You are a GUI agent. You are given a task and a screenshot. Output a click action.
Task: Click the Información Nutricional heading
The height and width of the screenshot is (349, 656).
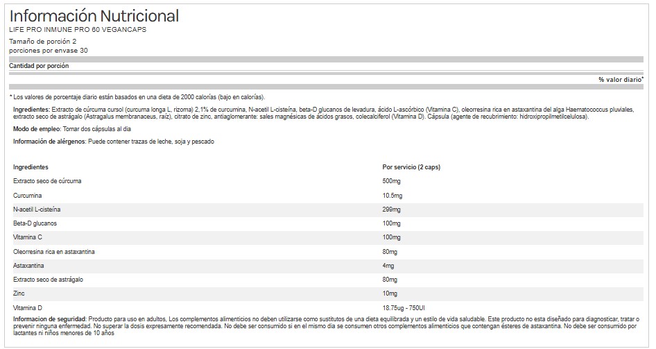coord(94,16)
